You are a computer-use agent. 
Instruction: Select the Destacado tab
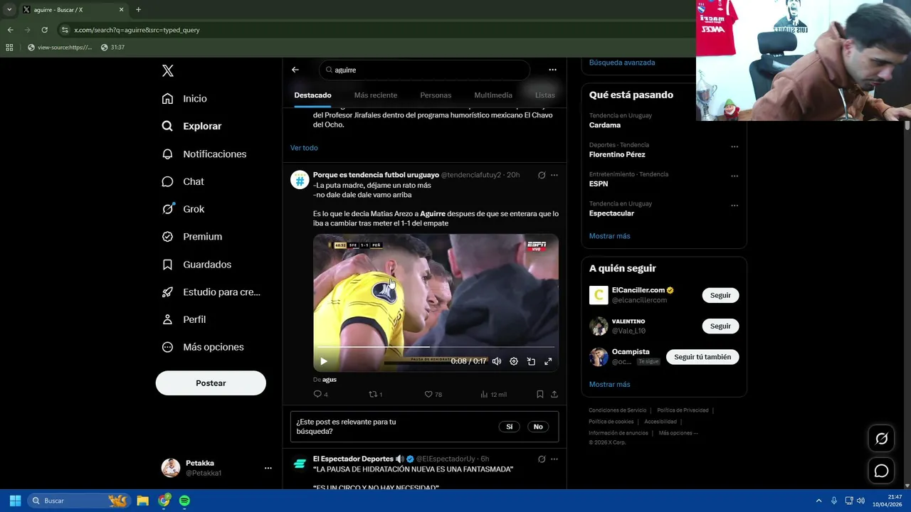[312, 95]
